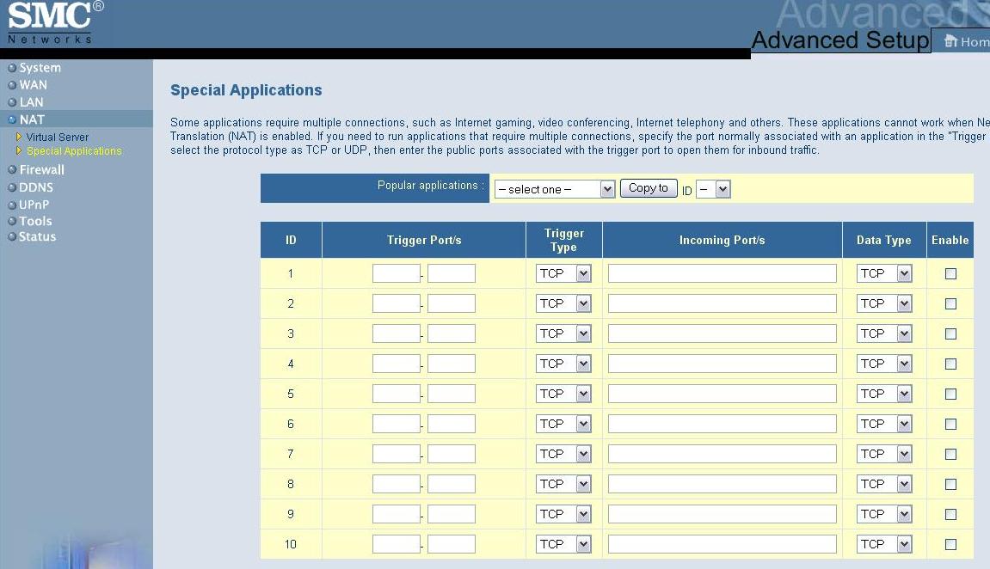Open Data Type dropdown in row 2
This screenshot has height=569, width=990.
[884, 303]
